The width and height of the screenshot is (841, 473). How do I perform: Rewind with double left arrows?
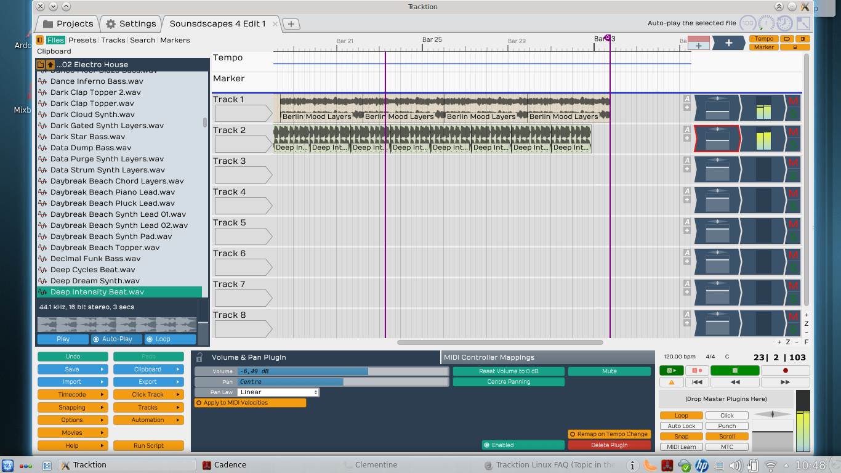[x=735, y=382]
